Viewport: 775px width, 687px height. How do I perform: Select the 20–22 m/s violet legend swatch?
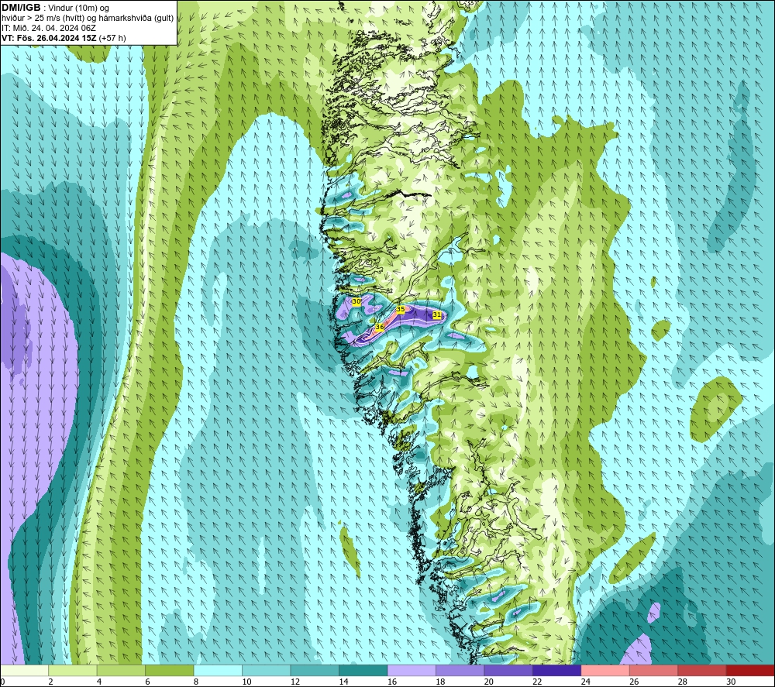tap(508, 670)
